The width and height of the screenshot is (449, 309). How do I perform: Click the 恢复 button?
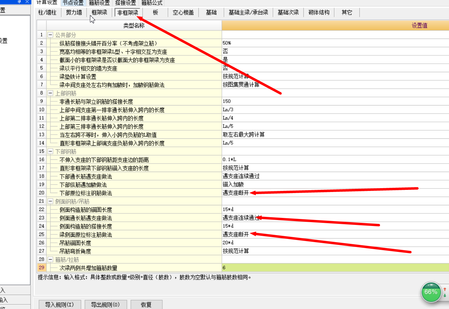(146, 304)
